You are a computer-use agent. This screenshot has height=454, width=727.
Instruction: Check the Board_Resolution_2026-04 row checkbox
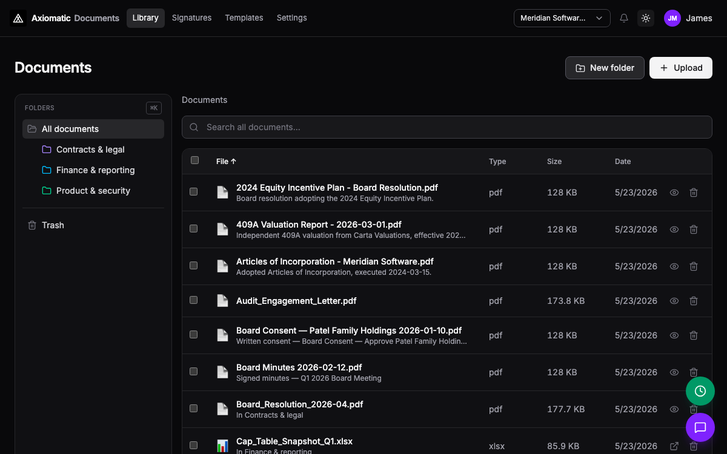(194, 409)
